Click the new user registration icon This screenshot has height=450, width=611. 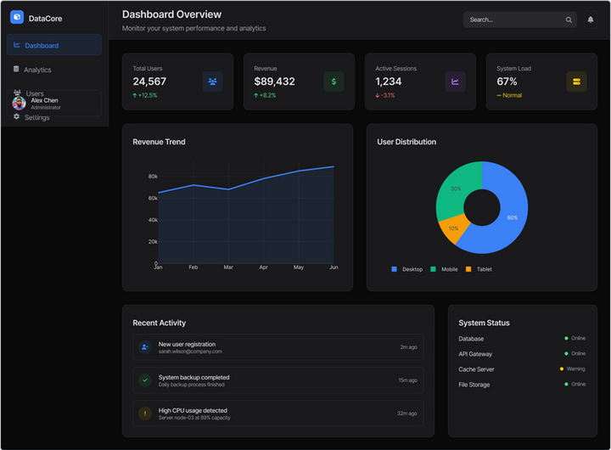pyautogui.click(x=145, y=346)
